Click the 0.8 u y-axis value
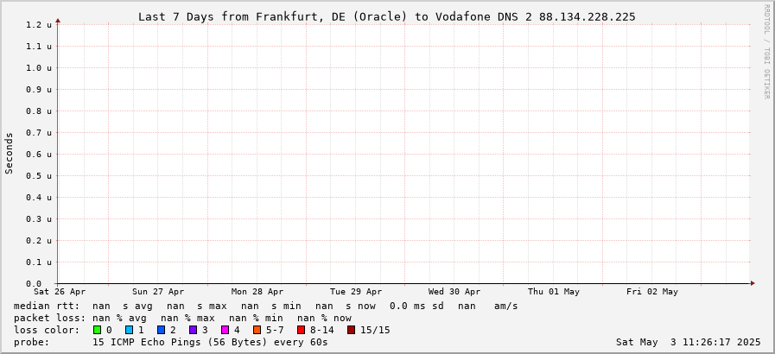This screenshot has height=354, width=775. [39, 111]
